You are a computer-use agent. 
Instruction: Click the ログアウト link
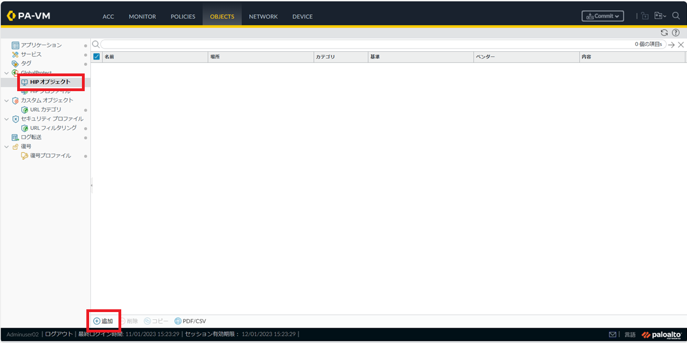(x=59, y=334)
